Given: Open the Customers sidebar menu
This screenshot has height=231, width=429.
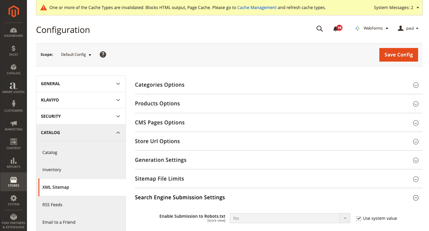Looking at the screenshot, I should click(x=13, y=107).
